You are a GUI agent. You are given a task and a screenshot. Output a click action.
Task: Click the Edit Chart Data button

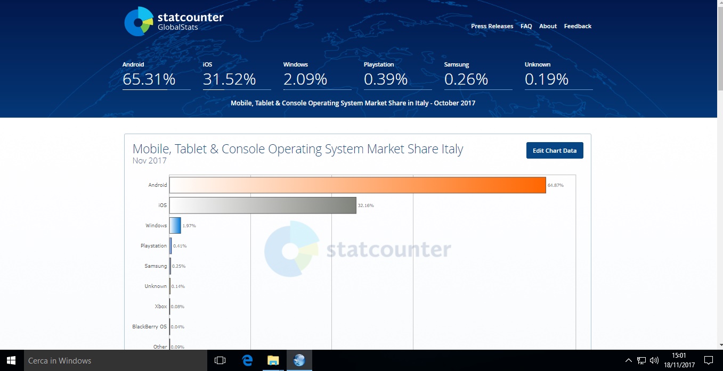(555, 151)
